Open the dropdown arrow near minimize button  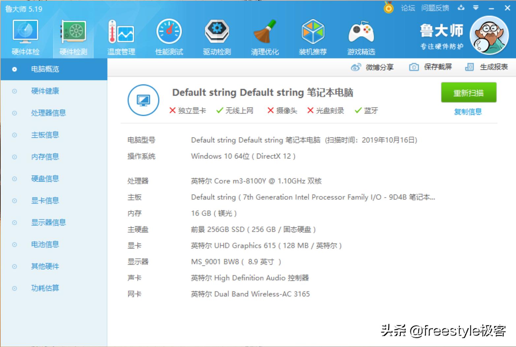tap(476, 8)
